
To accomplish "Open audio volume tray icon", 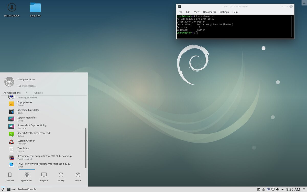I will 278,189.
